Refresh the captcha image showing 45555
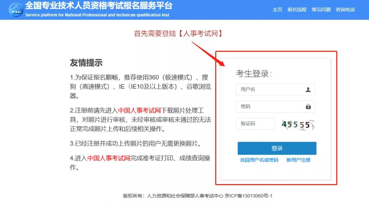This screenshot has height=207, width=369. click(x=298, y=124)
